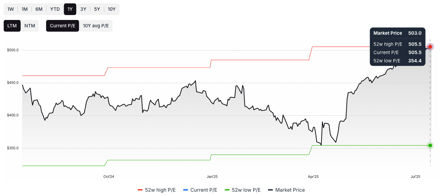The height and width of the screenshot is (196, 445).
Task: Toggle the LTM earnings basis
Action: [12, 26]
